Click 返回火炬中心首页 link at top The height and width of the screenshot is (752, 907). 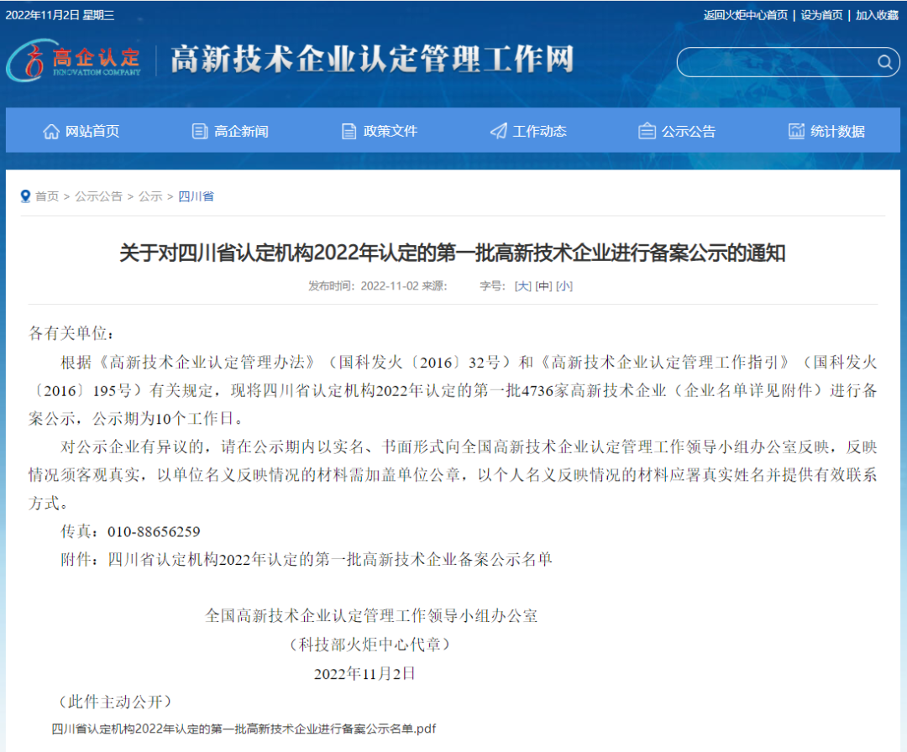click(745, 15)
